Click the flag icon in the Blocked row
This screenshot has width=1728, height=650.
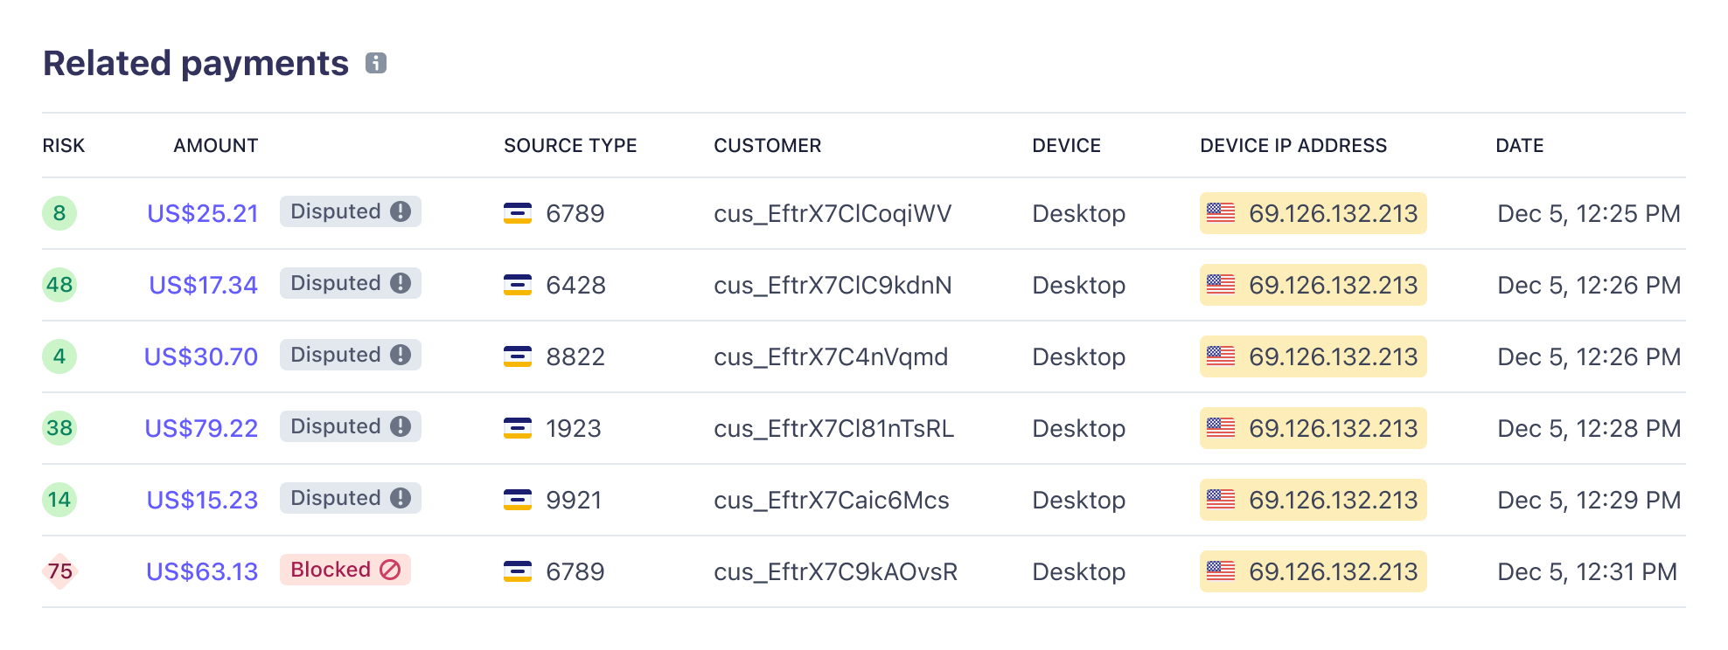pyautogui.click(x=1217, y=571)
